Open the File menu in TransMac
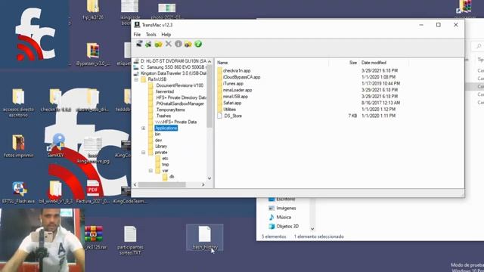484x272 pixels. [x=137, y=35]
